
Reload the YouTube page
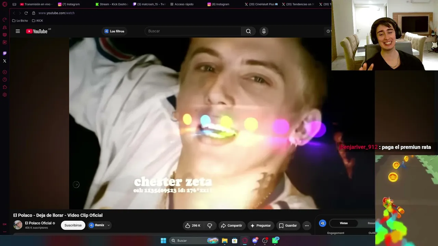click(26, 13)
